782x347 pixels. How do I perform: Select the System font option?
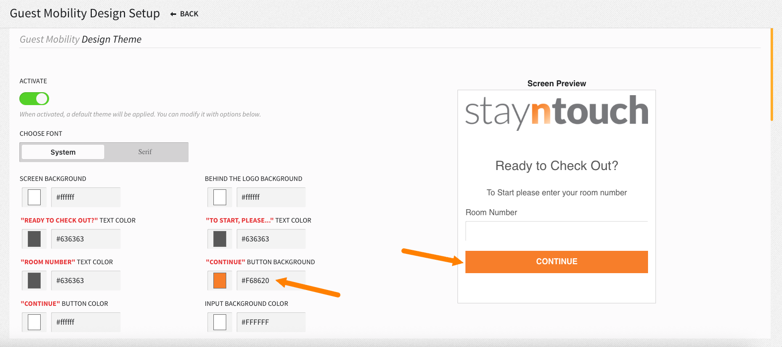coord(63,152)
